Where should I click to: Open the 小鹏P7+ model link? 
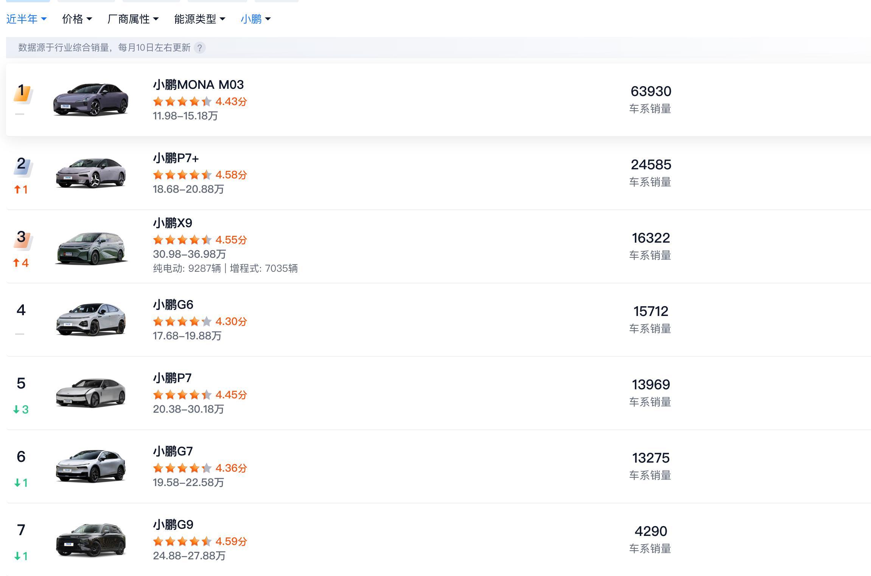176,158
